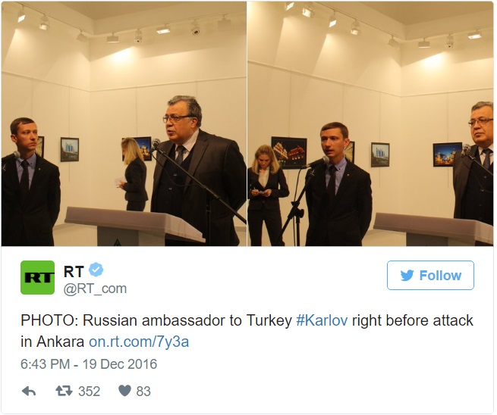The width and height of the screenshot is (497, 415).
Task: Open the 352 retweet count
Action: 89,392
